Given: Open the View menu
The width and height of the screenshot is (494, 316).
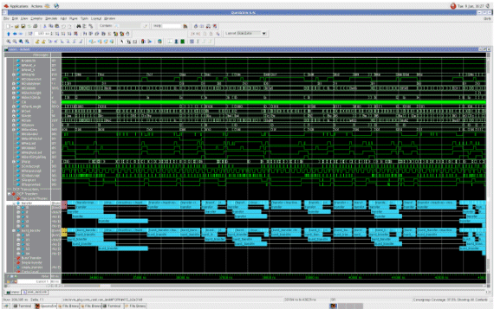Looking at the screenshot, I should point(24,19).
